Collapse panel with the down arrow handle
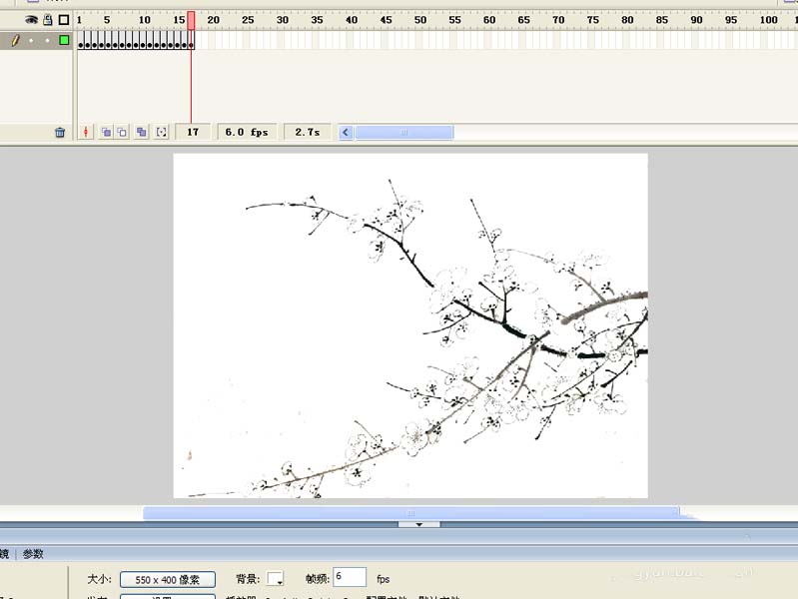The width and height of the screenshot is (798, 599). coord(419,524)
